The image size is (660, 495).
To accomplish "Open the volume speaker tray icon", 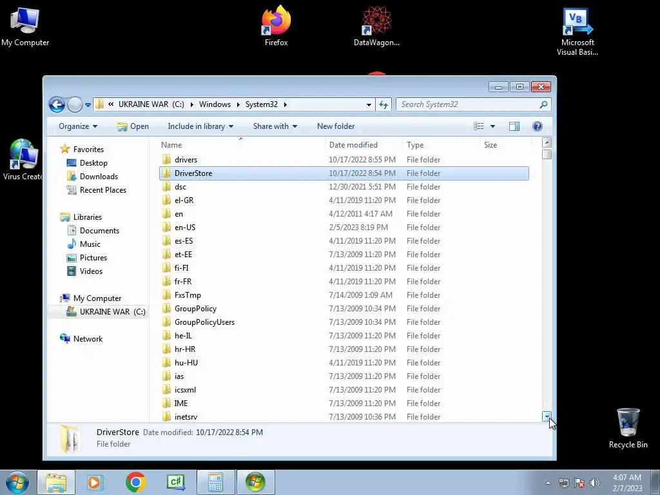I will coord(595,483).
